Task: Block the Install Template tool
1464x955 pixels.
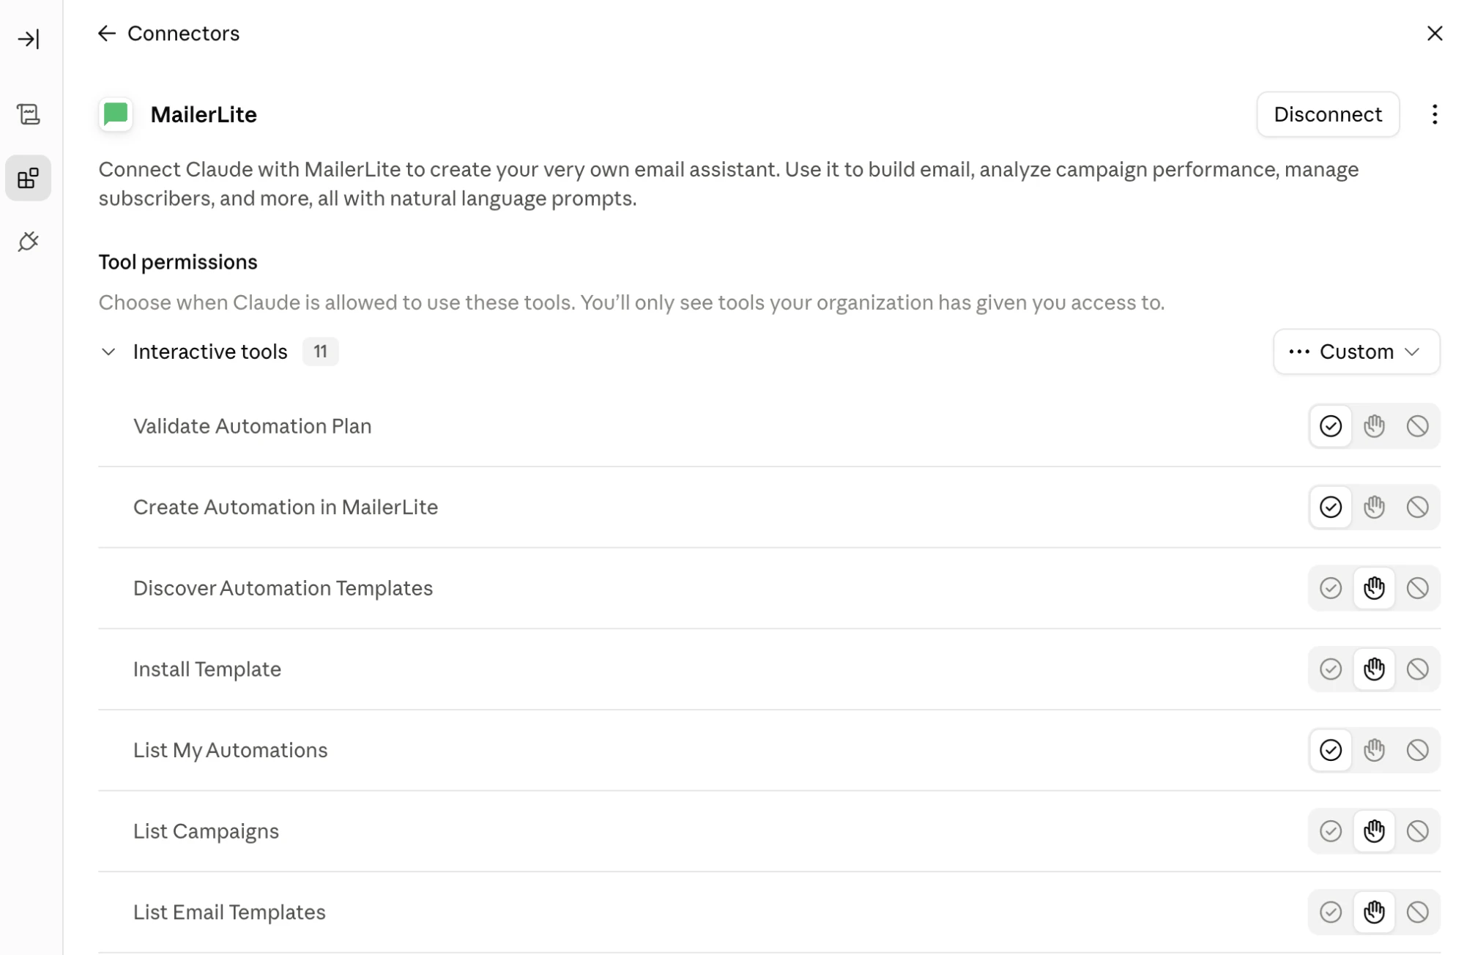Action: click(x=1417, y=669)
